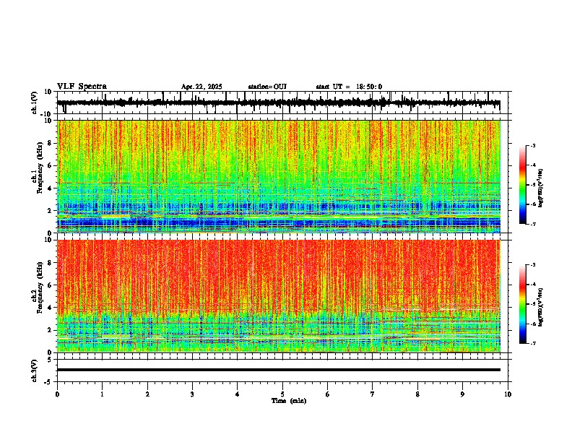Click the "station=OUI" header label
The image size is (572, 442).
coord(267,87)
